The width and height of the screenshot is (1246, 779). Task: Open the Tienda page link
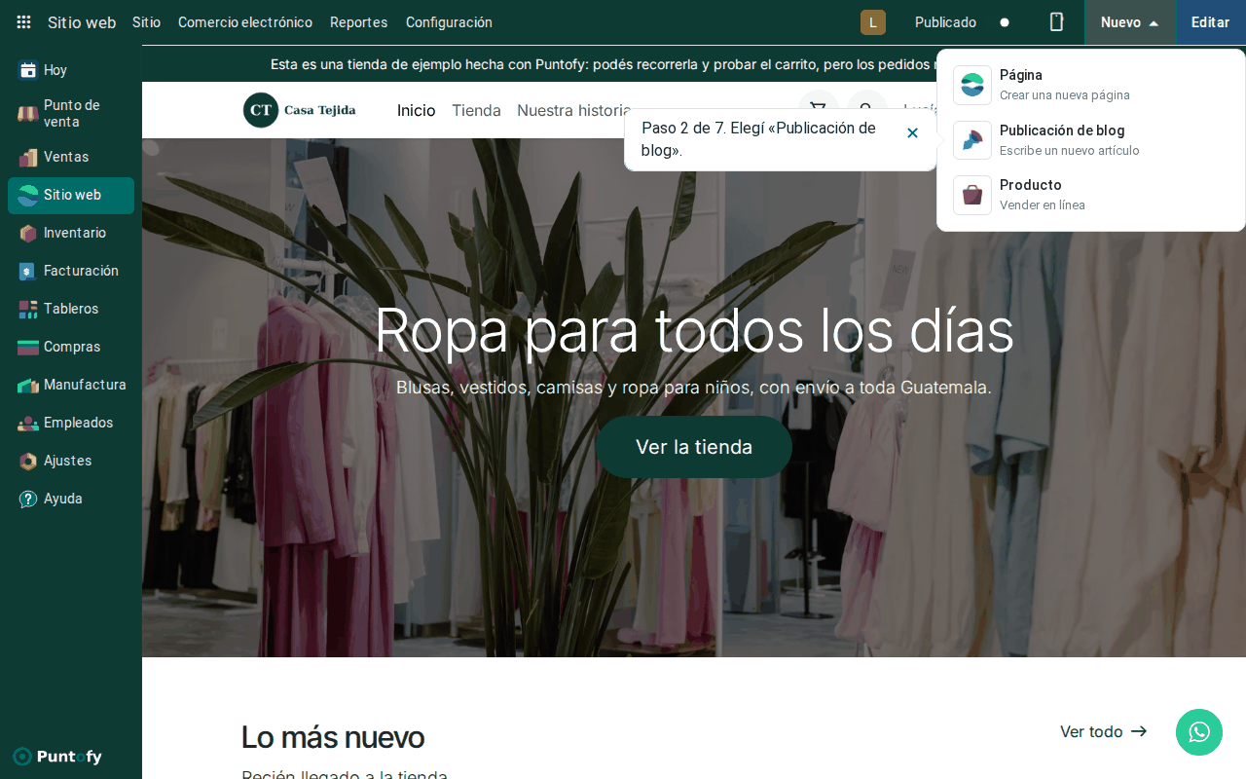pyautogui.click(x=476, y=111)
